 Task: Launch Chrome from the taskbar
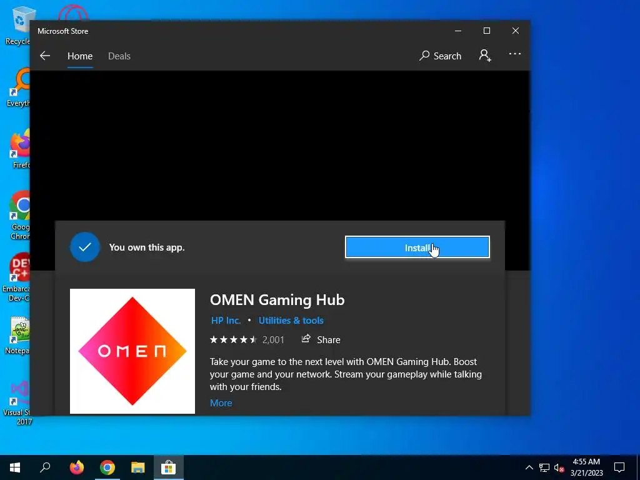click(107, 467)
